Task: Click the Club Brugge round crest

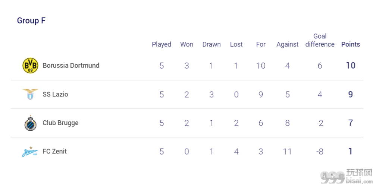Action: coord(31,123)
